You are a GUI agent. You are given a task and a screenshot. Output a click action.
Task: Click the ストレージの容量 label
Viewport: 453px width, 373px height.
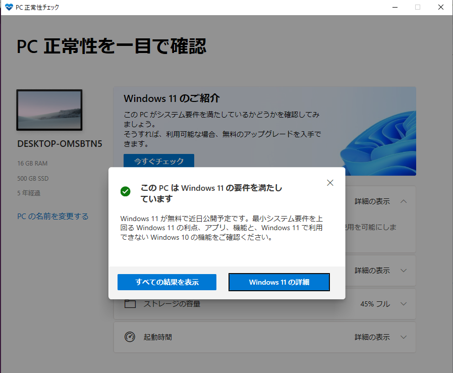[x=172, y=304]
